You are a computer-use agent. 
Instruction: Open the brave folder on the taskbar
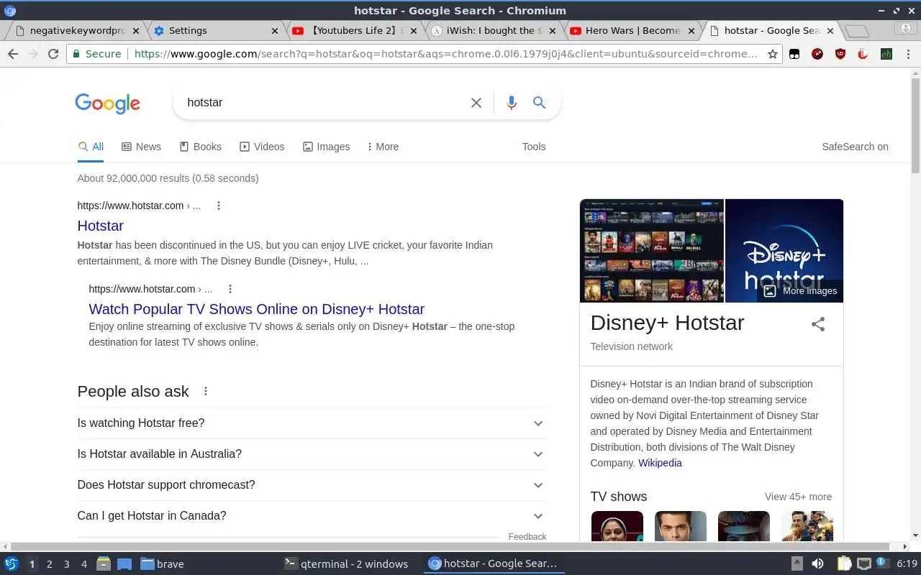pyautogui.click(x=162, y=564)
